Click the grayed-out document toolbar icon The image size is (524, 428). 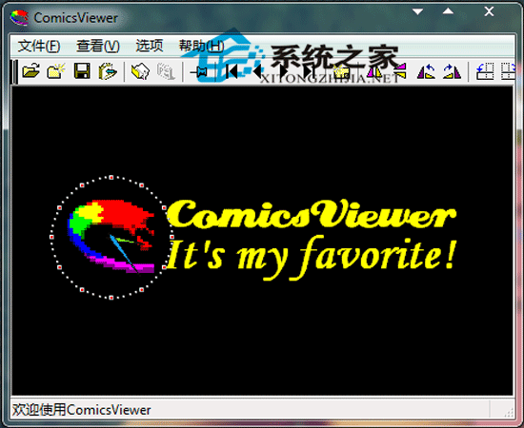pos(166,71)
